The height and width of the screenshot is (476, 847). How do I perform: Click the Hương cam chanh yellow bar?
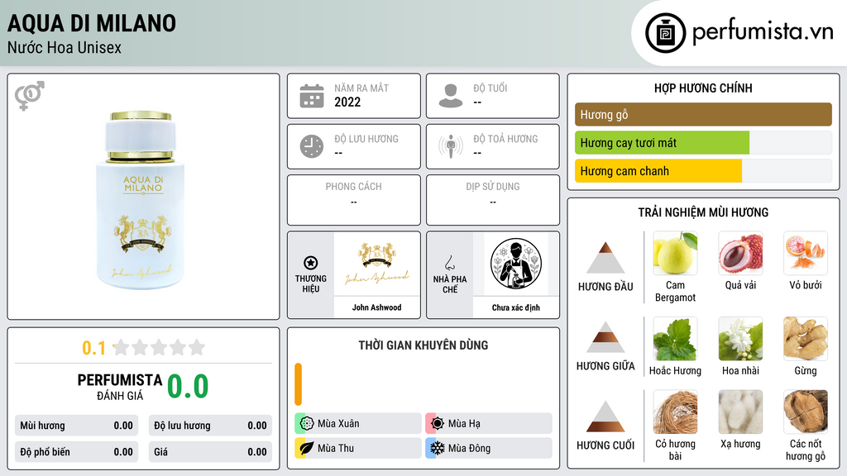point(658,171)
